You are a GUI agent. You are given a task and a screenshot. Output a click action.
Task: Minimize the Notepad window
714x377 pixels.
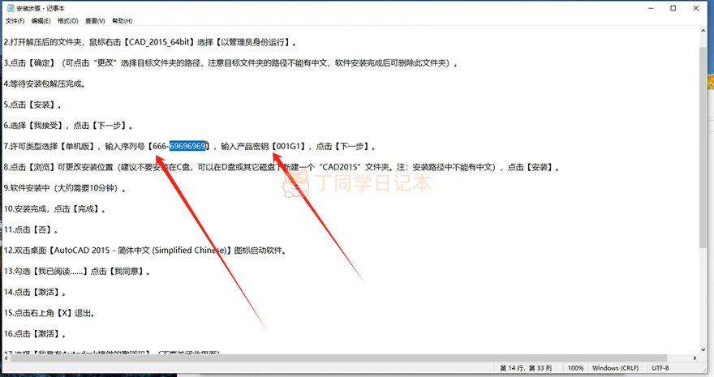[x=652, y=8]
